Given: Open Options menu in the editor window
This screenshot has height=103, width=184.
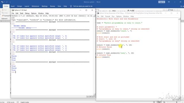Looking at the screenshot, I should tap(119, 16).
